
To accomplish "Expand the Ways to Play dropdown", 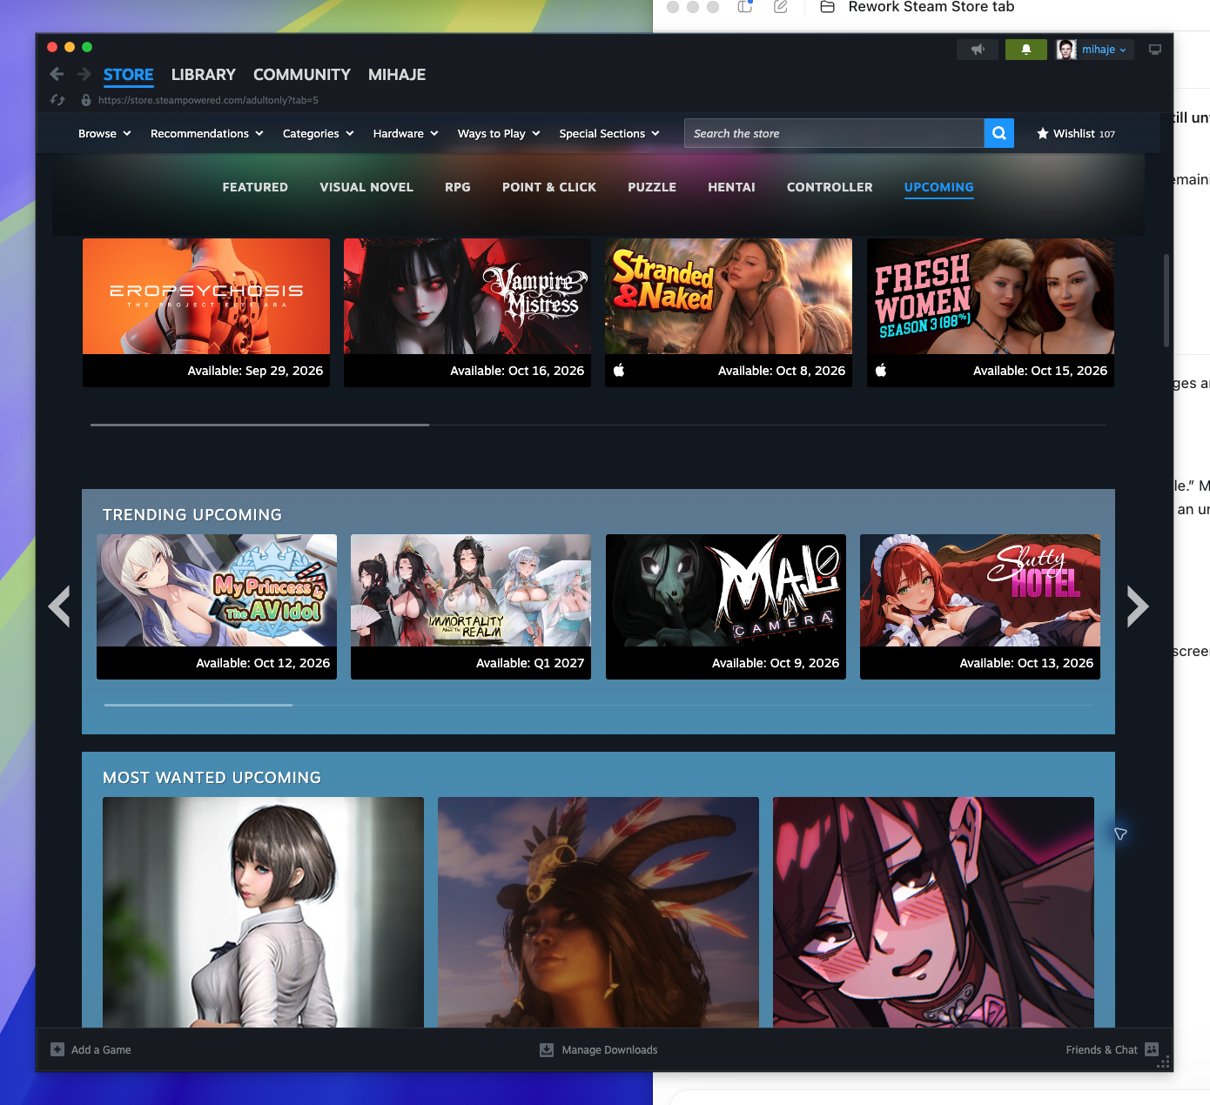I will pos(499,133).
